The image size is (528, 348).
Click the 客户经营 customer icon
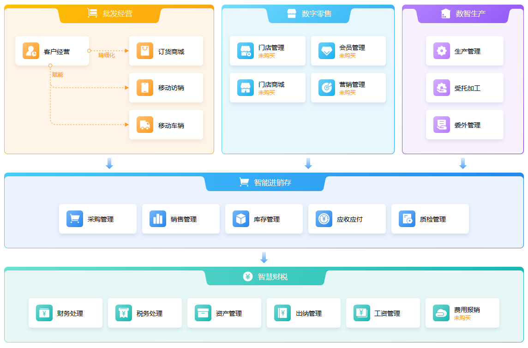point(31,51)
